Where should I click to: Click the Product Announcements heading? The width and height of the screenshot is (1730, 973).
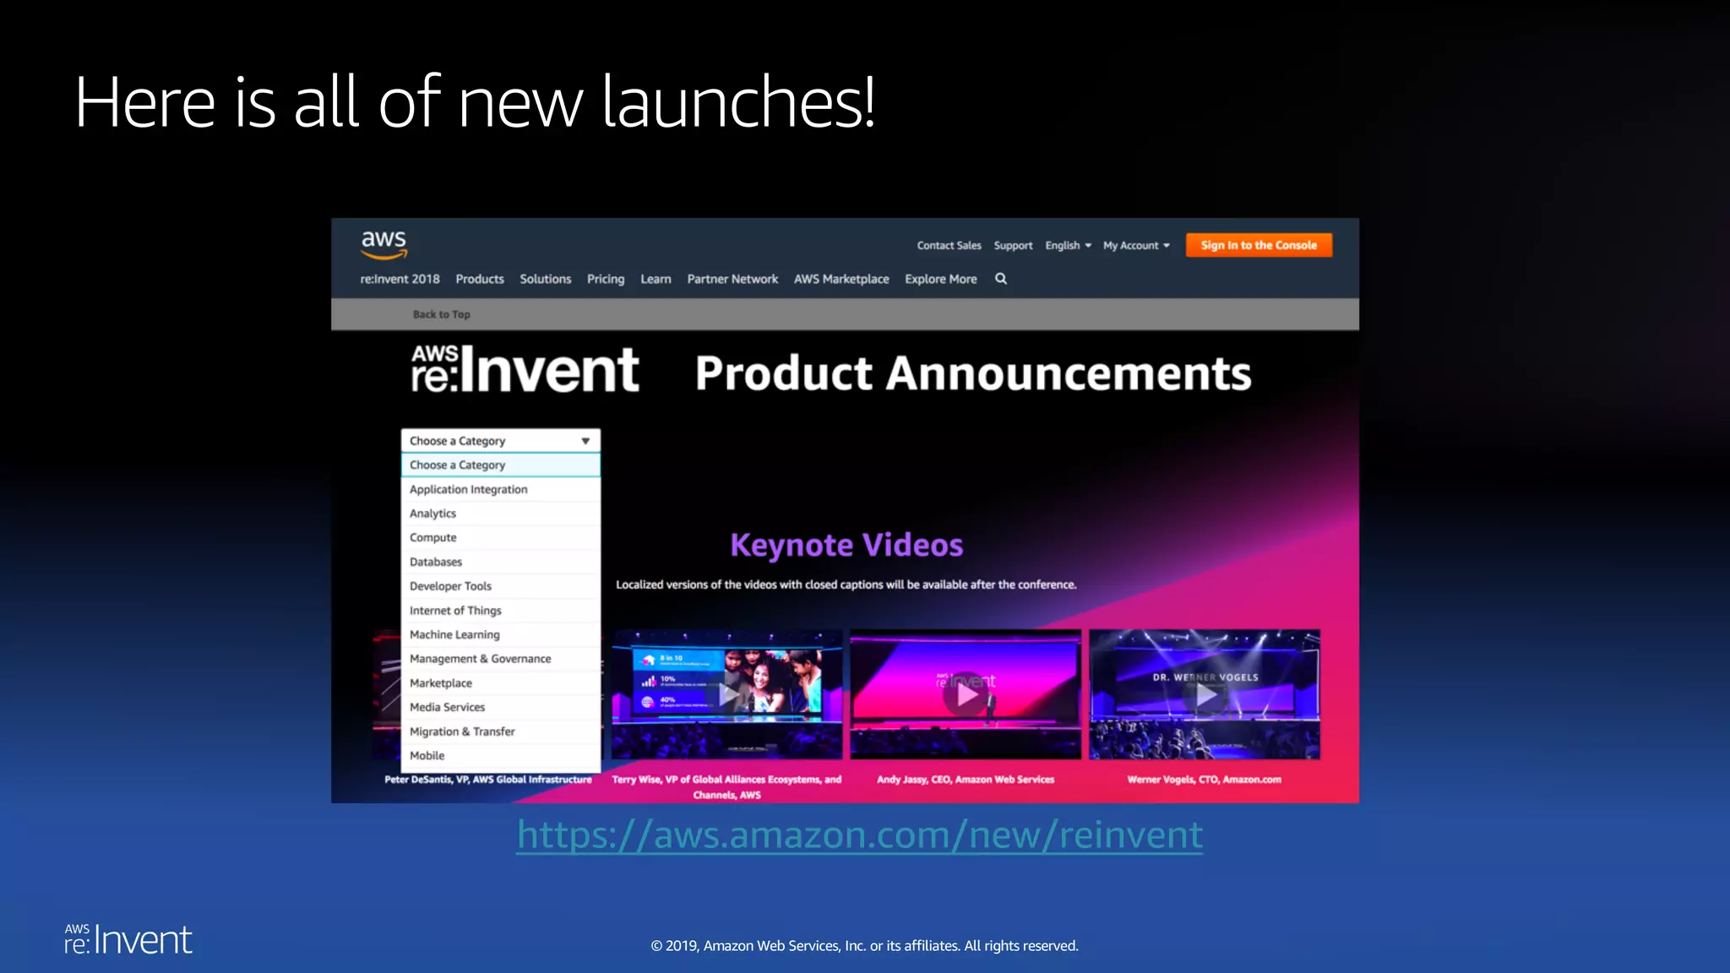(x=973, y=372)
